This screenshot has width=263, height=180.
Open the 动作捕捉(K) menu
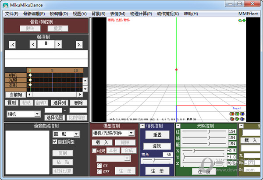[x=168, y=14]
